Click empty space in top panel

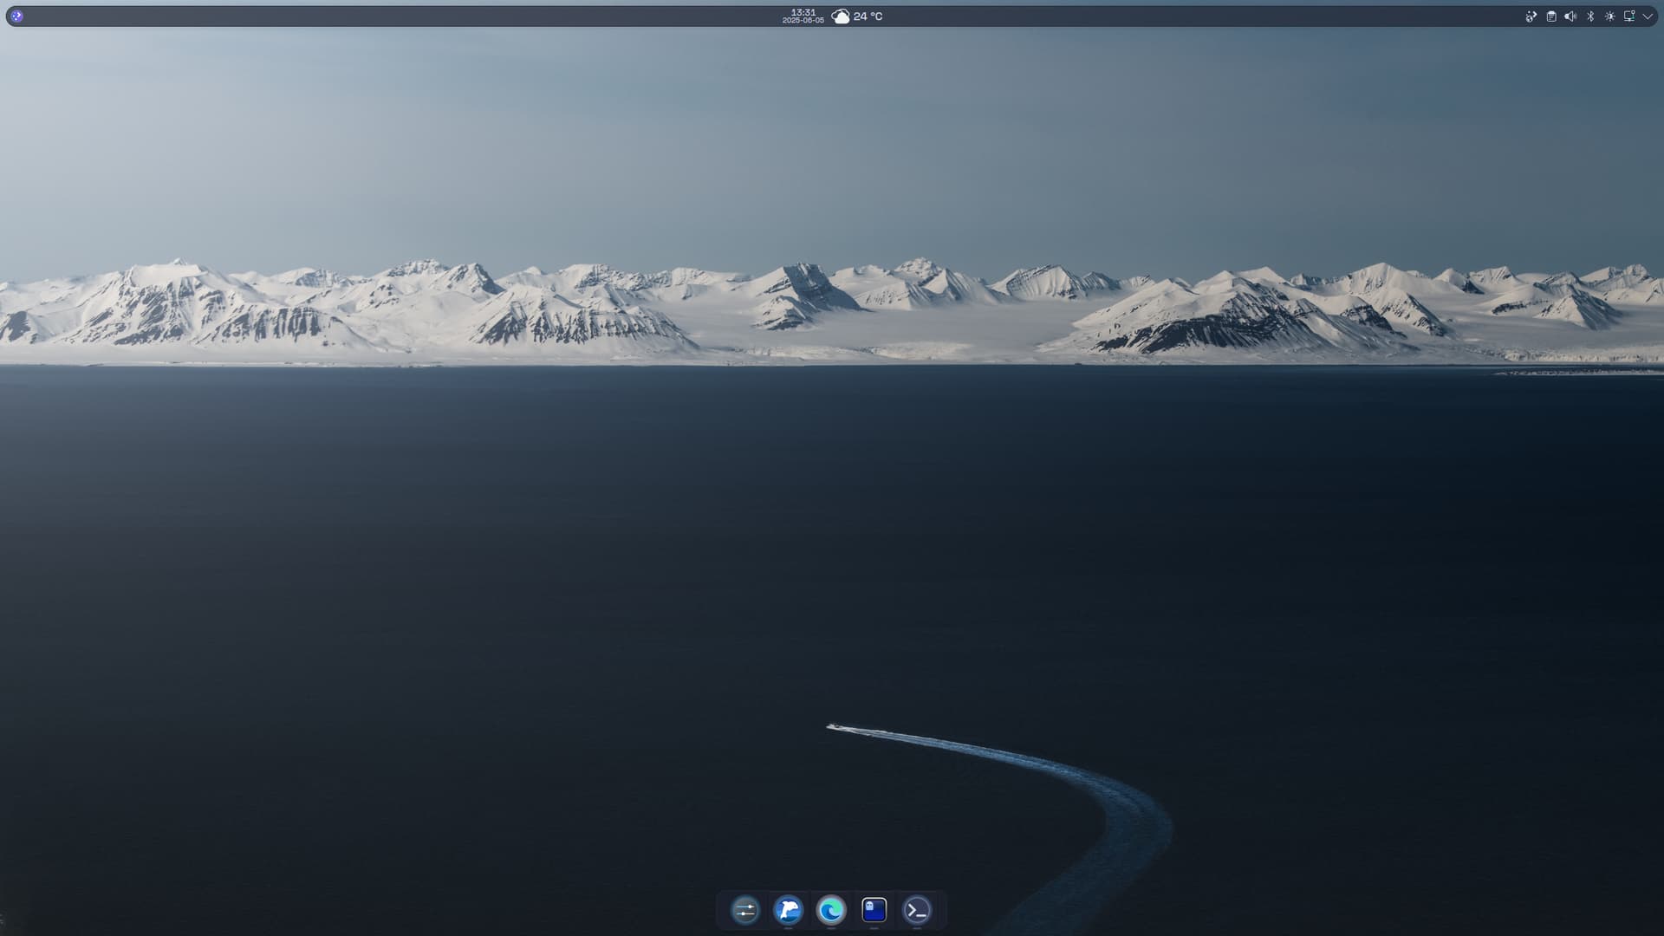(433, 16)
